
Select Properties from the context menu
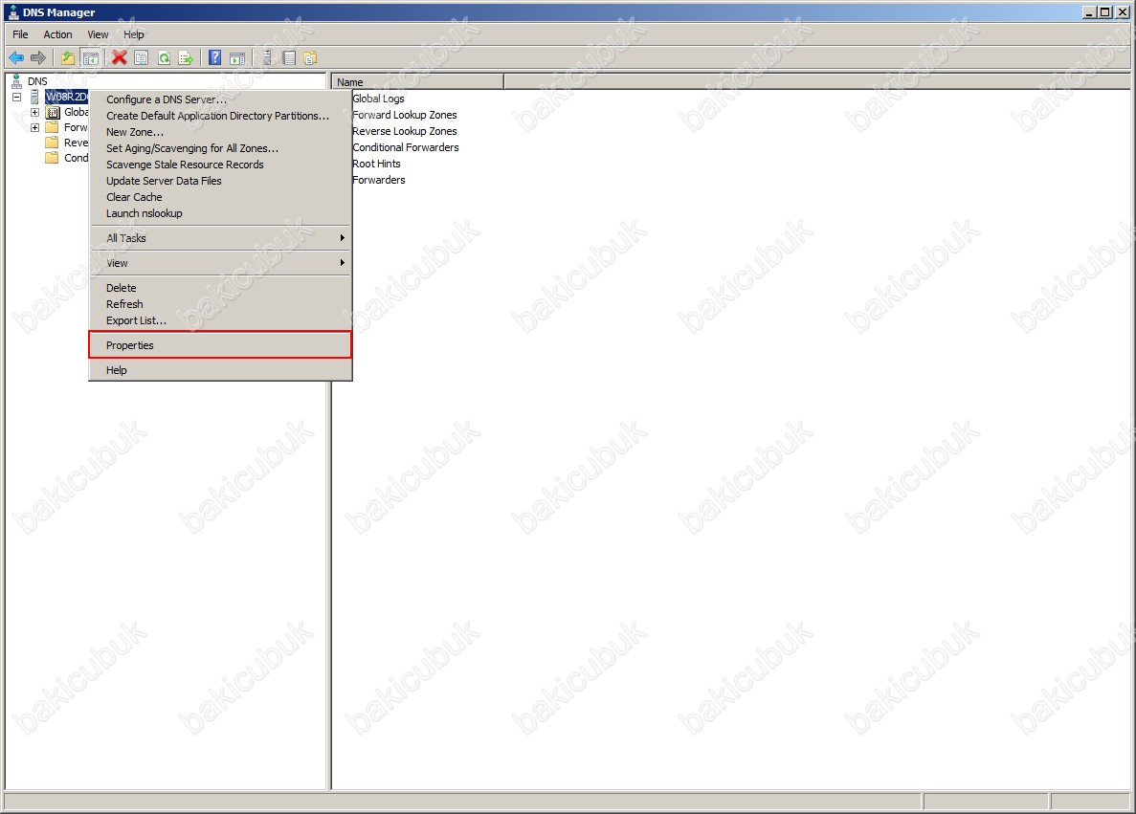tap(130, 345)
